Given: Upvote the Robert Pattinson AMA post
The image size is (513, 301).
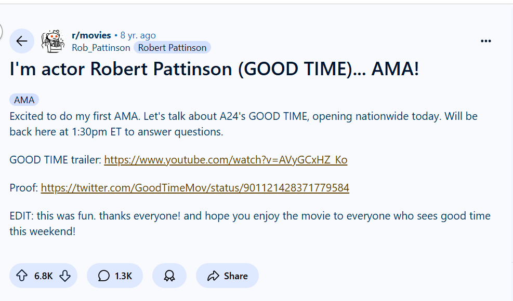Looking at the screenshot, I should click(x=22, y=276).
